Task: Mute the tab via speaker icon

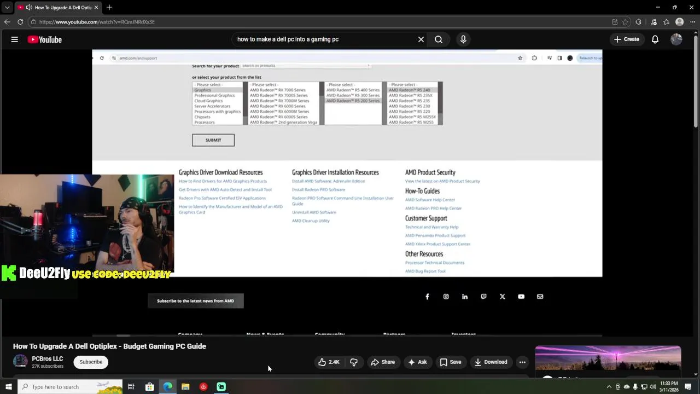Action: tap(28, 8)
